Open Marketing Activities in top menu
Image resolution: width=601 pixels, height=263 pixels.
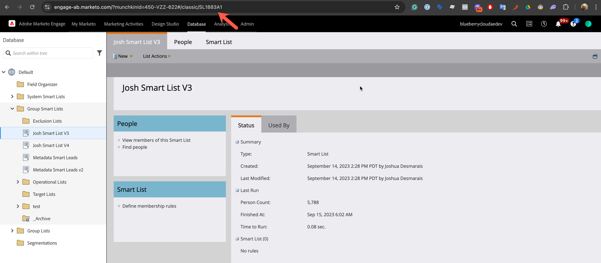123,24
